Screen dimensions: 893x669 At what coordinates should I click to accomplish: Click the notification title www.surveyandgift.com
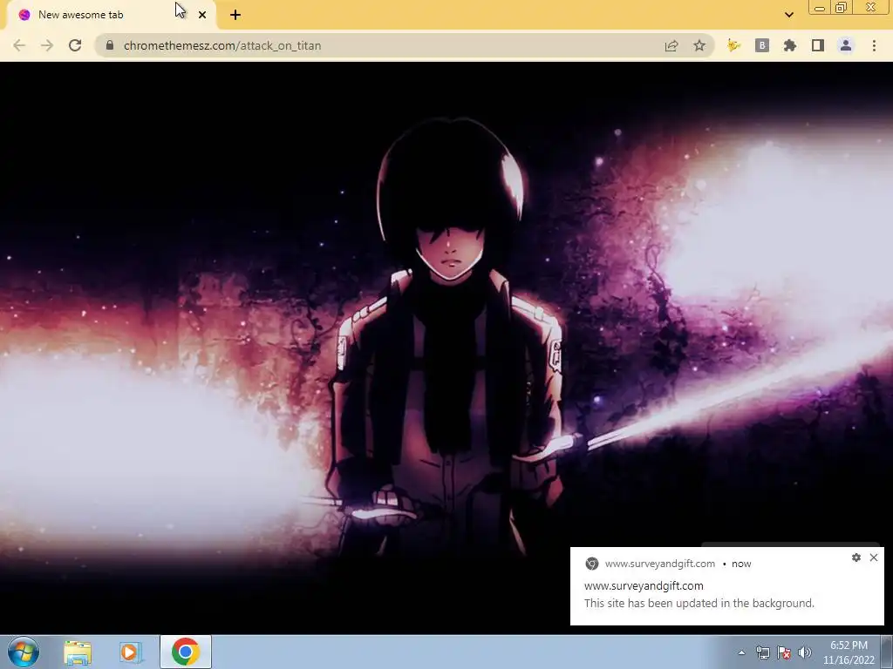click(644, 585)
